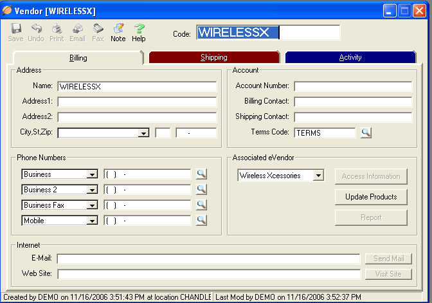
Task: Click the E-Mail input field
Action: point(208,259)
